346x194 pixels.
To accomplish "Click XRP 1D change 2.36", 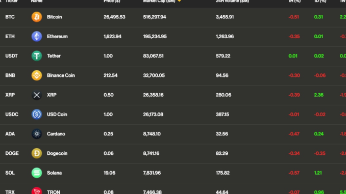I will 318,95.
